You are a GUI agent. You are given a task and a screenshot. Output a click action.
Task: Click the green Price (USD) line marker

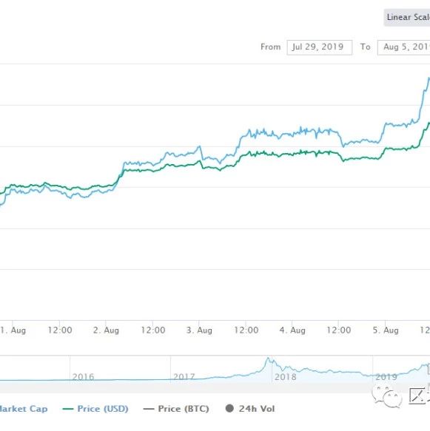pyautogui.click(x=67, y=409)
